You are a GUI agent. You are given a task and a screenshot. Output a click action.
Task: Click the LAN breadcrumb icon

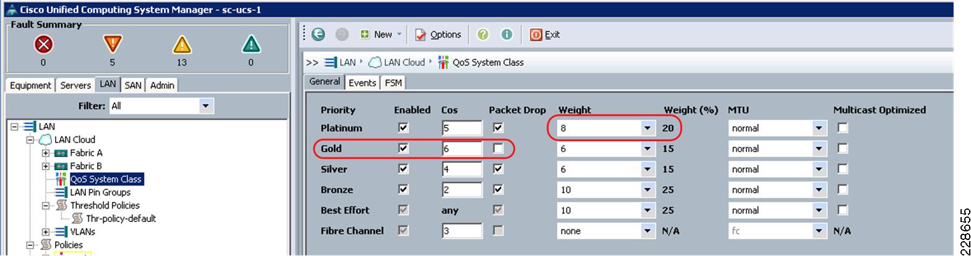(330, 62)
